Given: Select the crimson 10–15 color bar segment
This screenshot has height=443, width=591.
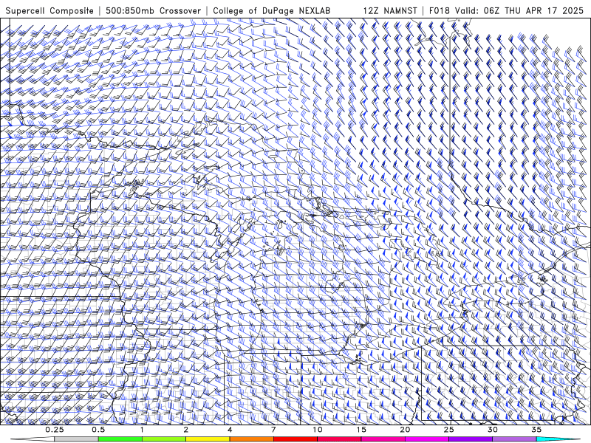Looking at the screenshot, I should (x=339, y=439).
